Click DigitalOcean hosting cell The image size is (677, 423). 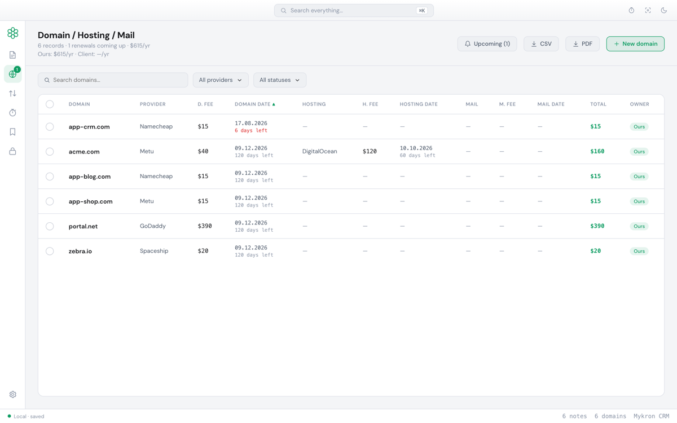(319, 151)
